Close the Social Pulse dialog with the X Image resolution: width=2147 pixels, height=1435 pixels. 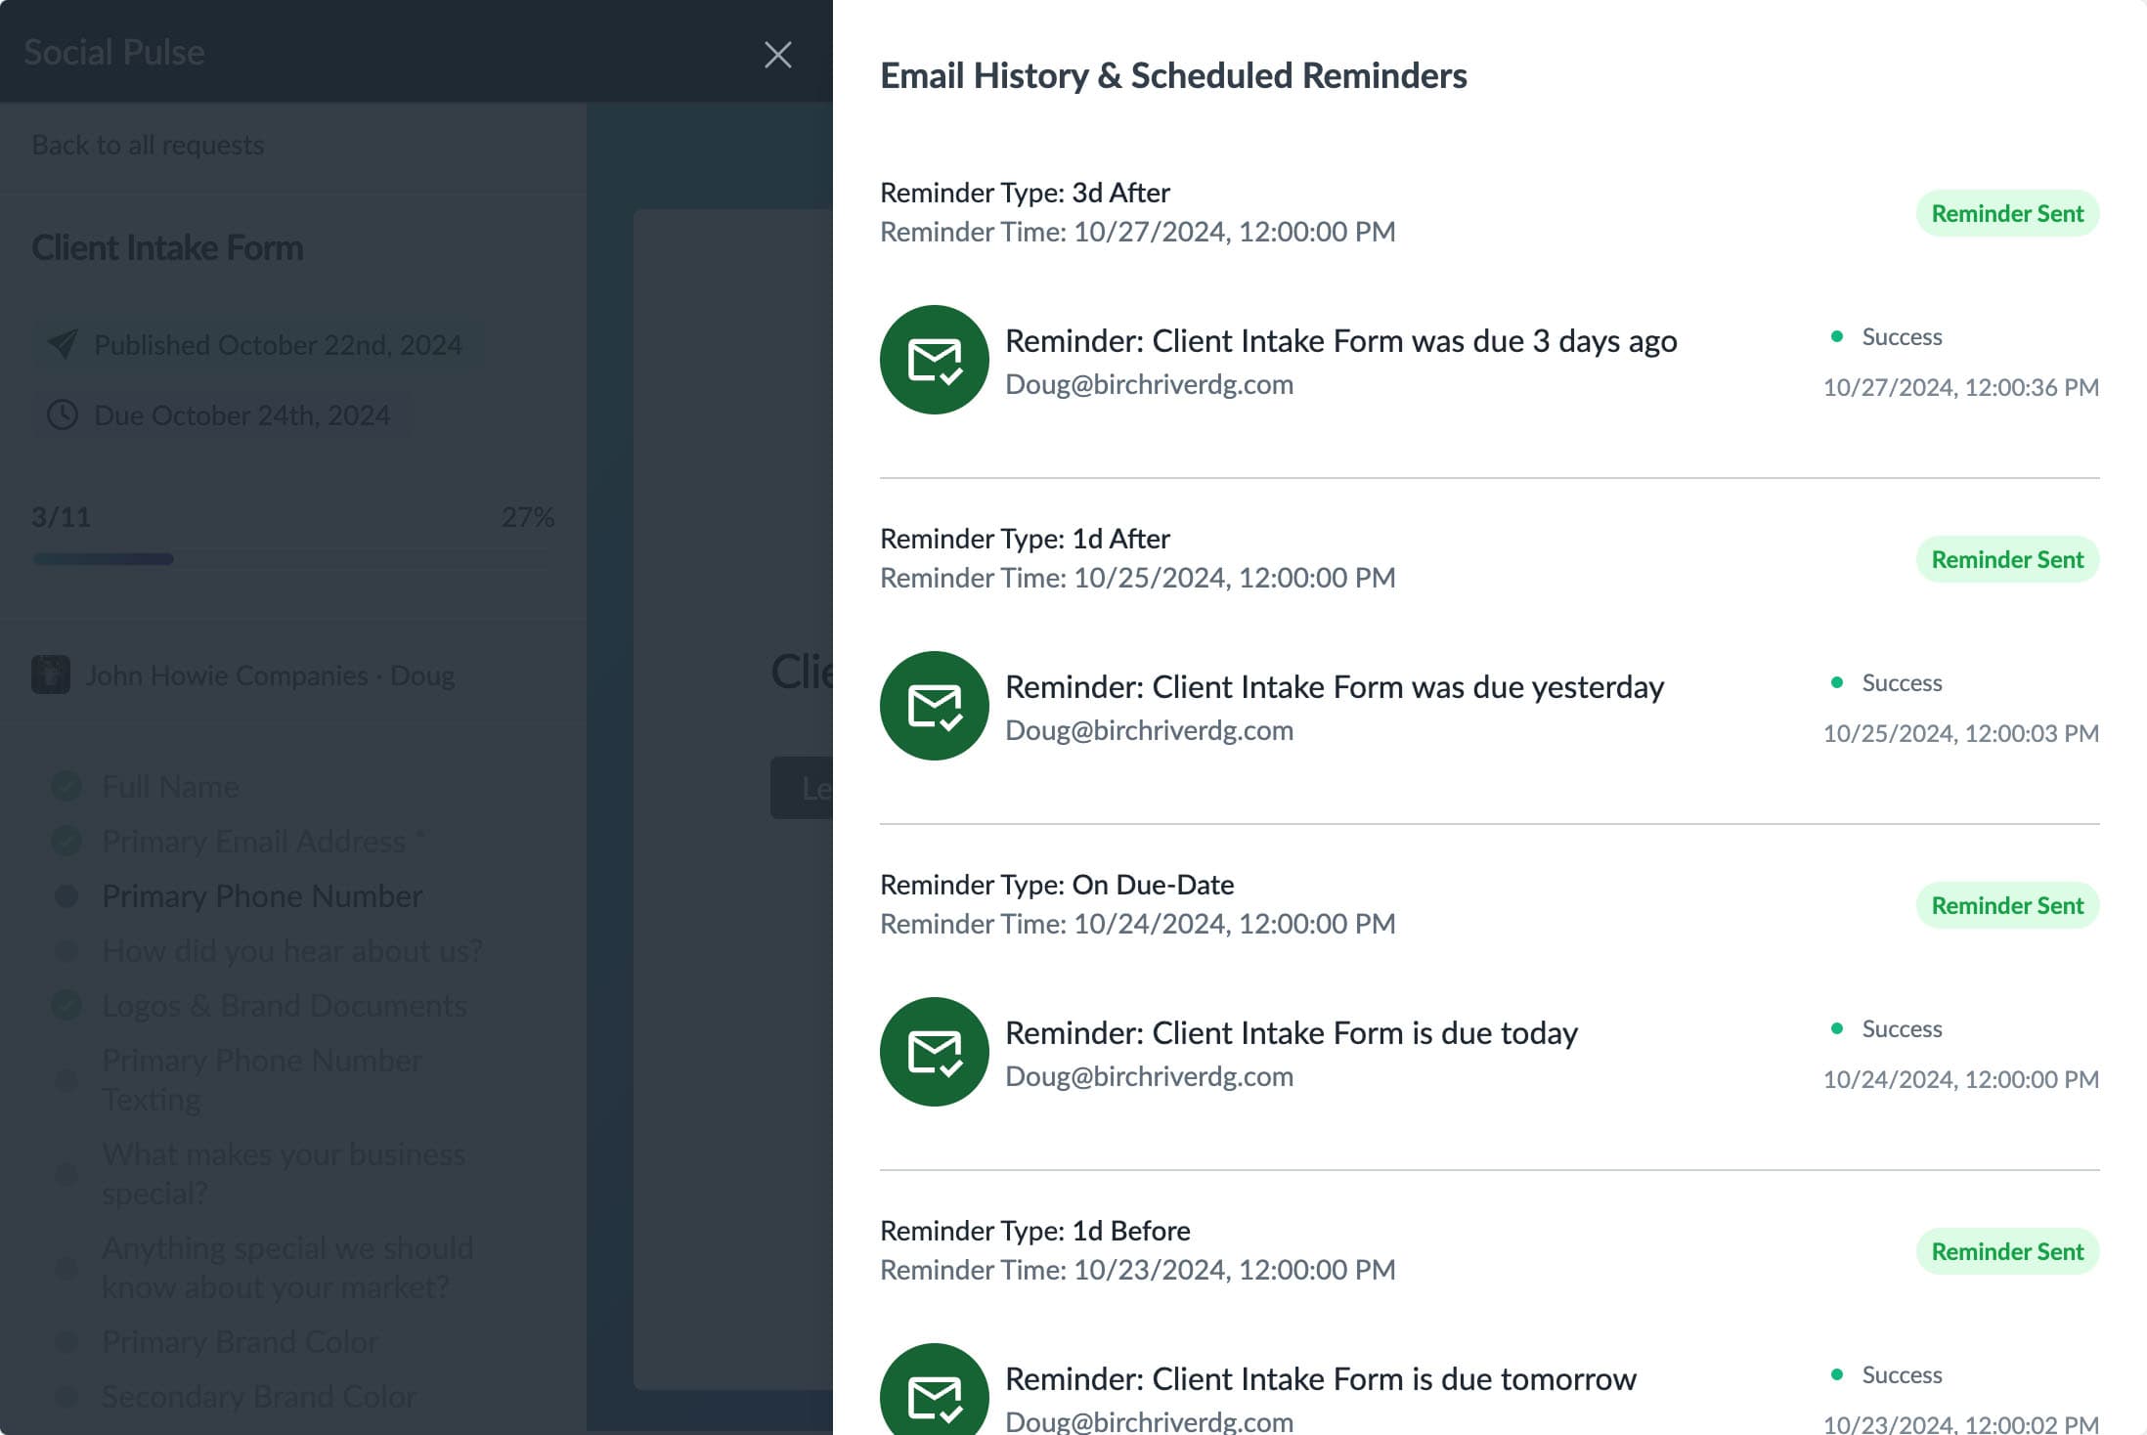pos(777,54)
